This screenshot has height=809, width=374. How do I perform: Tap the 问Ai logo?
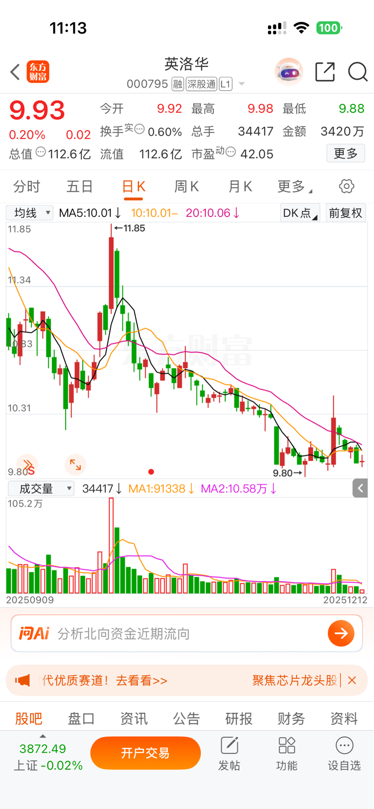point(34,634)
